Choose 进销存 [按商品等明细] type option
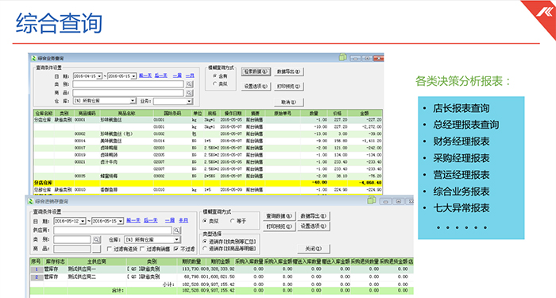The image size is (556, 298). [x=205, y=249]
